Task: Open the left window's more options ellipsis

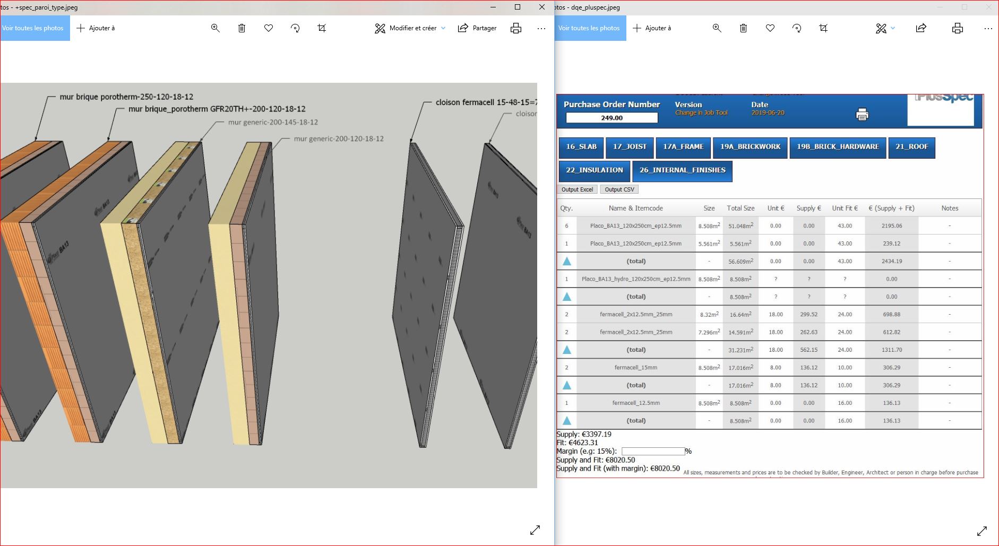Action: [x=541, y=28]
